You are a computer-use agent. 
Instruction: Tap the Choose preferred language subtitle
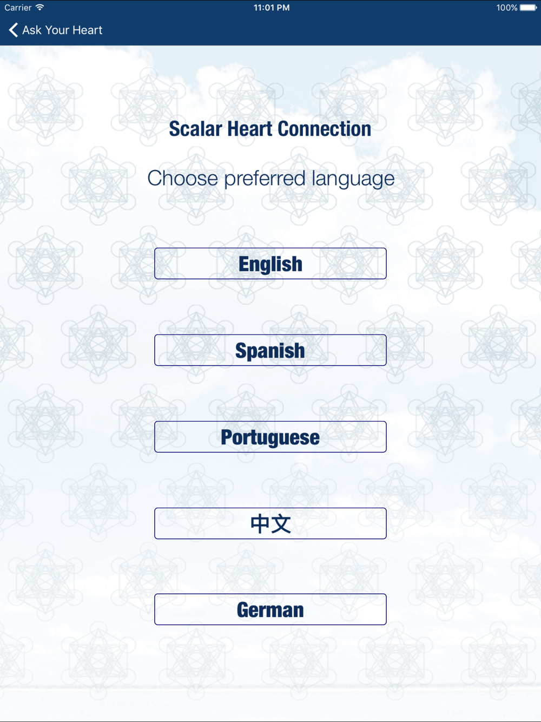coord(271,179)
